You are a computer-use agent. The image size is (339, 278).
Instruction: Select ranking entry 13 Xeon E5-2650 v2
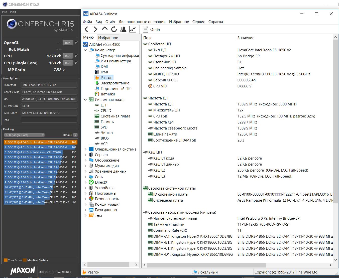tap(41, 202)
